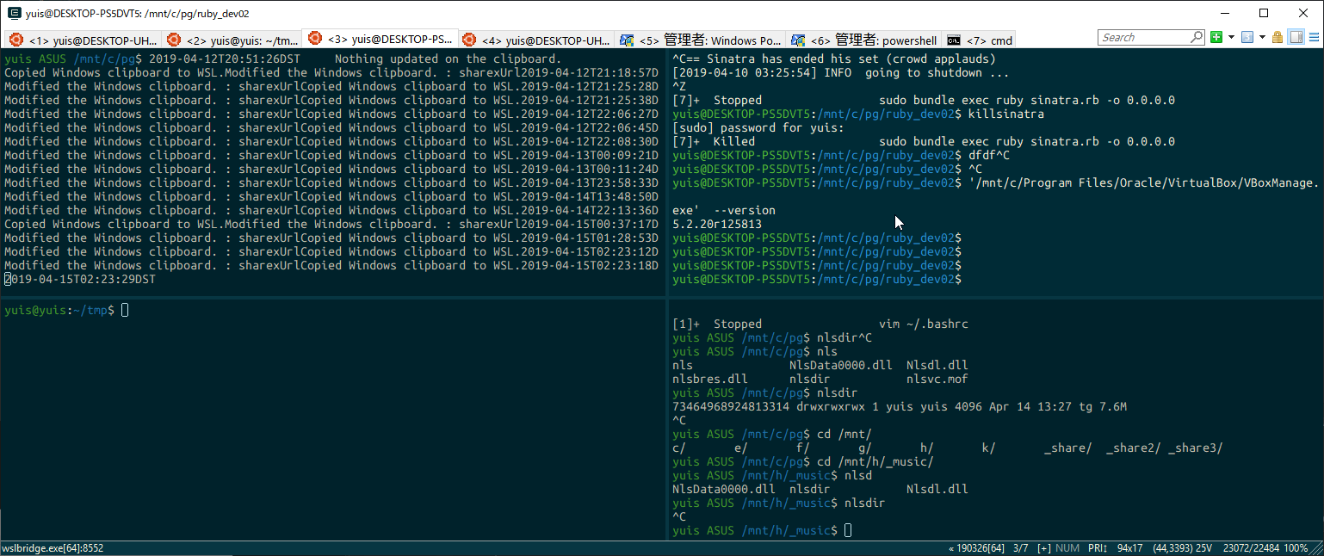Switch to tab <6> powershell
The width and height of the screenshot is (1324, 556).
(x=865, y=40)
